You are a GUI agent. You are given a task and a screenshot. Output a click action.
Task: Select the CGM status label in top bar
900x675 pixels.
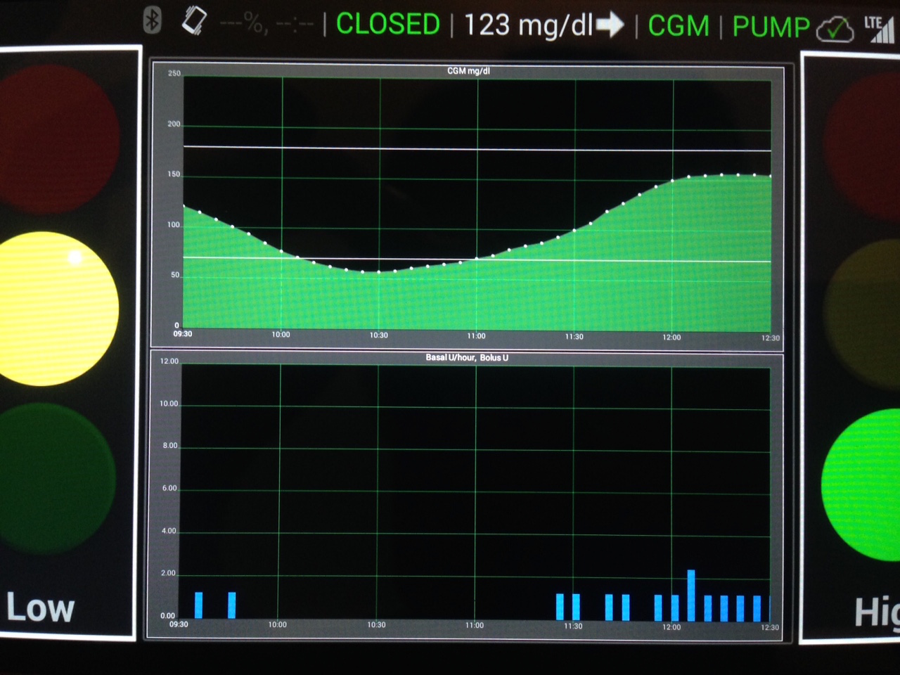click(679, 26)
